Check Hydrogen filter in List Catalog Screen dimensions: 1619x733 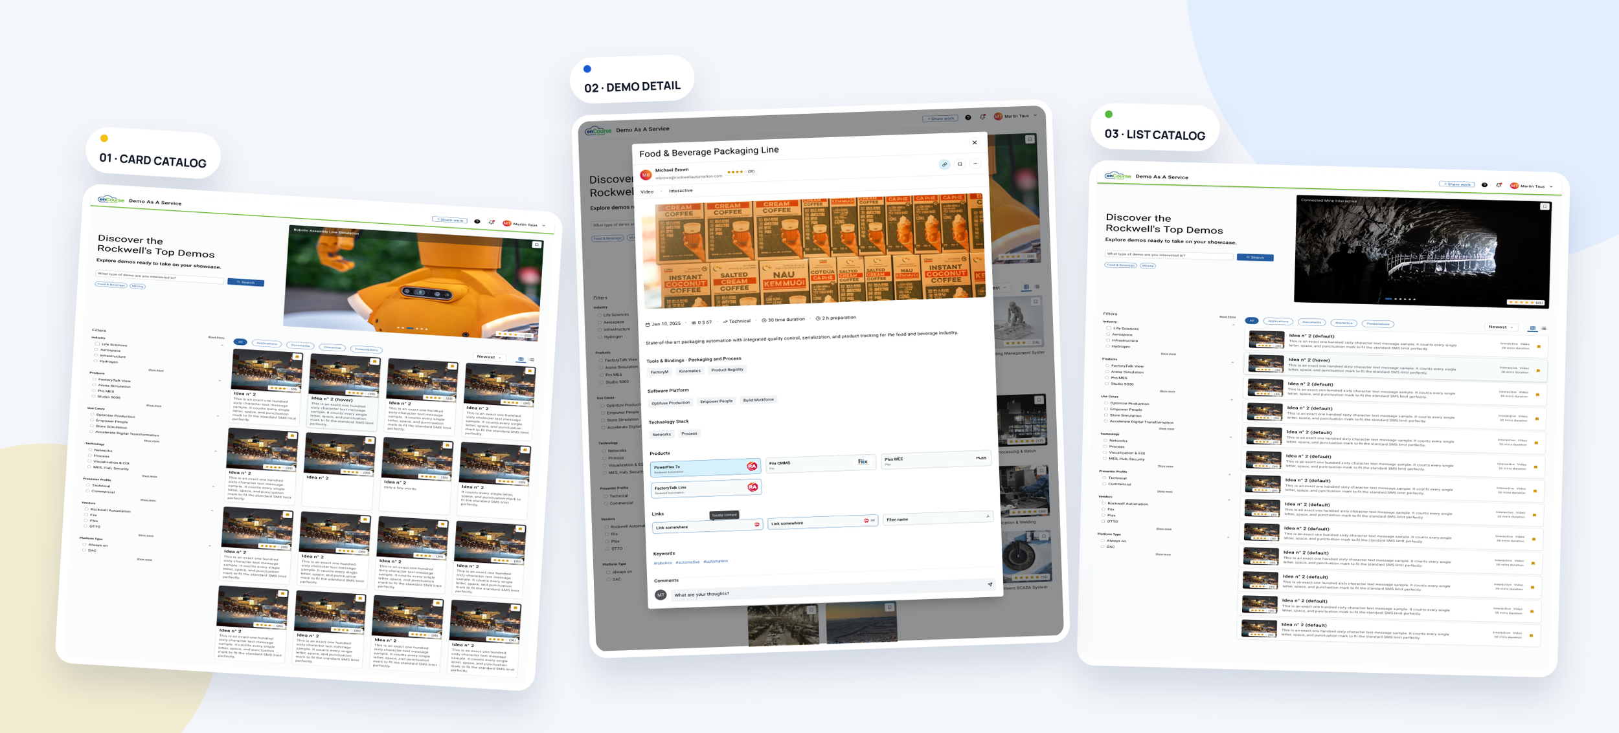1108,346
